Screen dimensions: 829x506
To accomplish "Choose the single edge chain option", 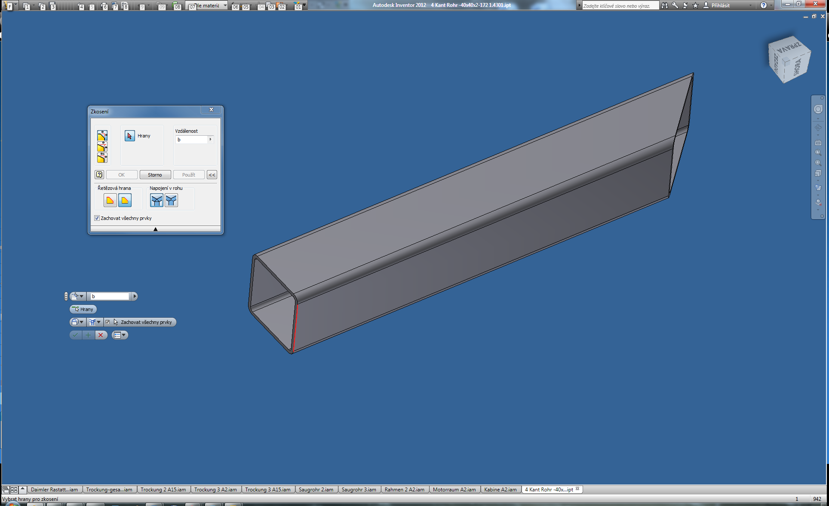I will coord(125,200).
